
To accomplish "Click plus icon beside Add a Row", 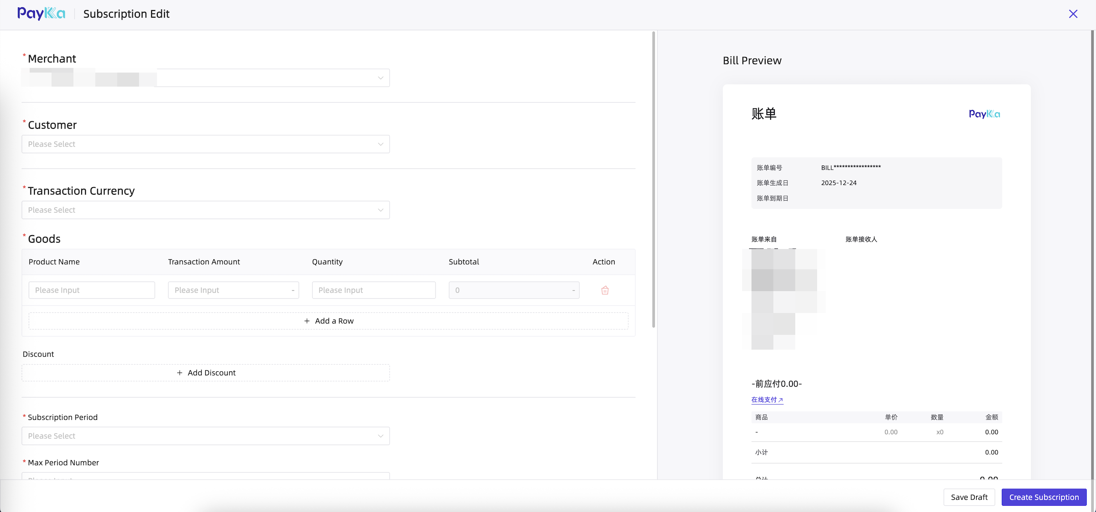I will point(307,321).
